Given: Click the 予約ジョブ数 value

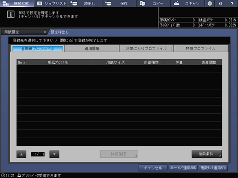Looking at the screenshot, I should [x=194, y=25].
